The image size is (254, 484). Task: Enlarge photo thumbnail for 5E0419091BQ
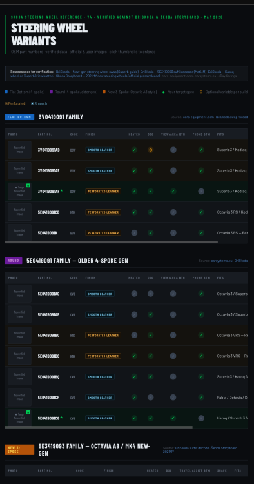(x=20, y=377)
